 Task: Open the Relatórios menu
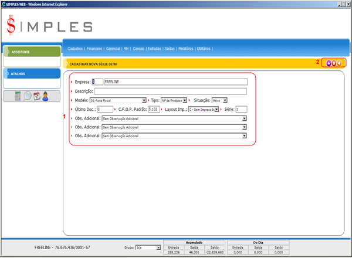(x=185, y=49)
